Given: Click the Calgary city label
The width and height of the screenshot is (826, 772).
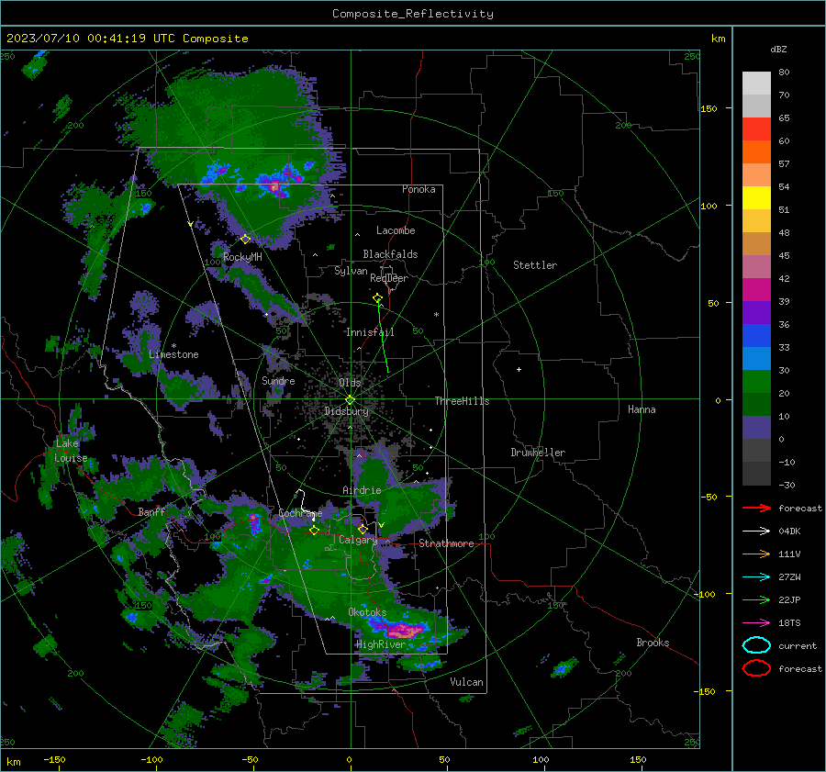Looking at the screenshot, I should pos(358,540).
